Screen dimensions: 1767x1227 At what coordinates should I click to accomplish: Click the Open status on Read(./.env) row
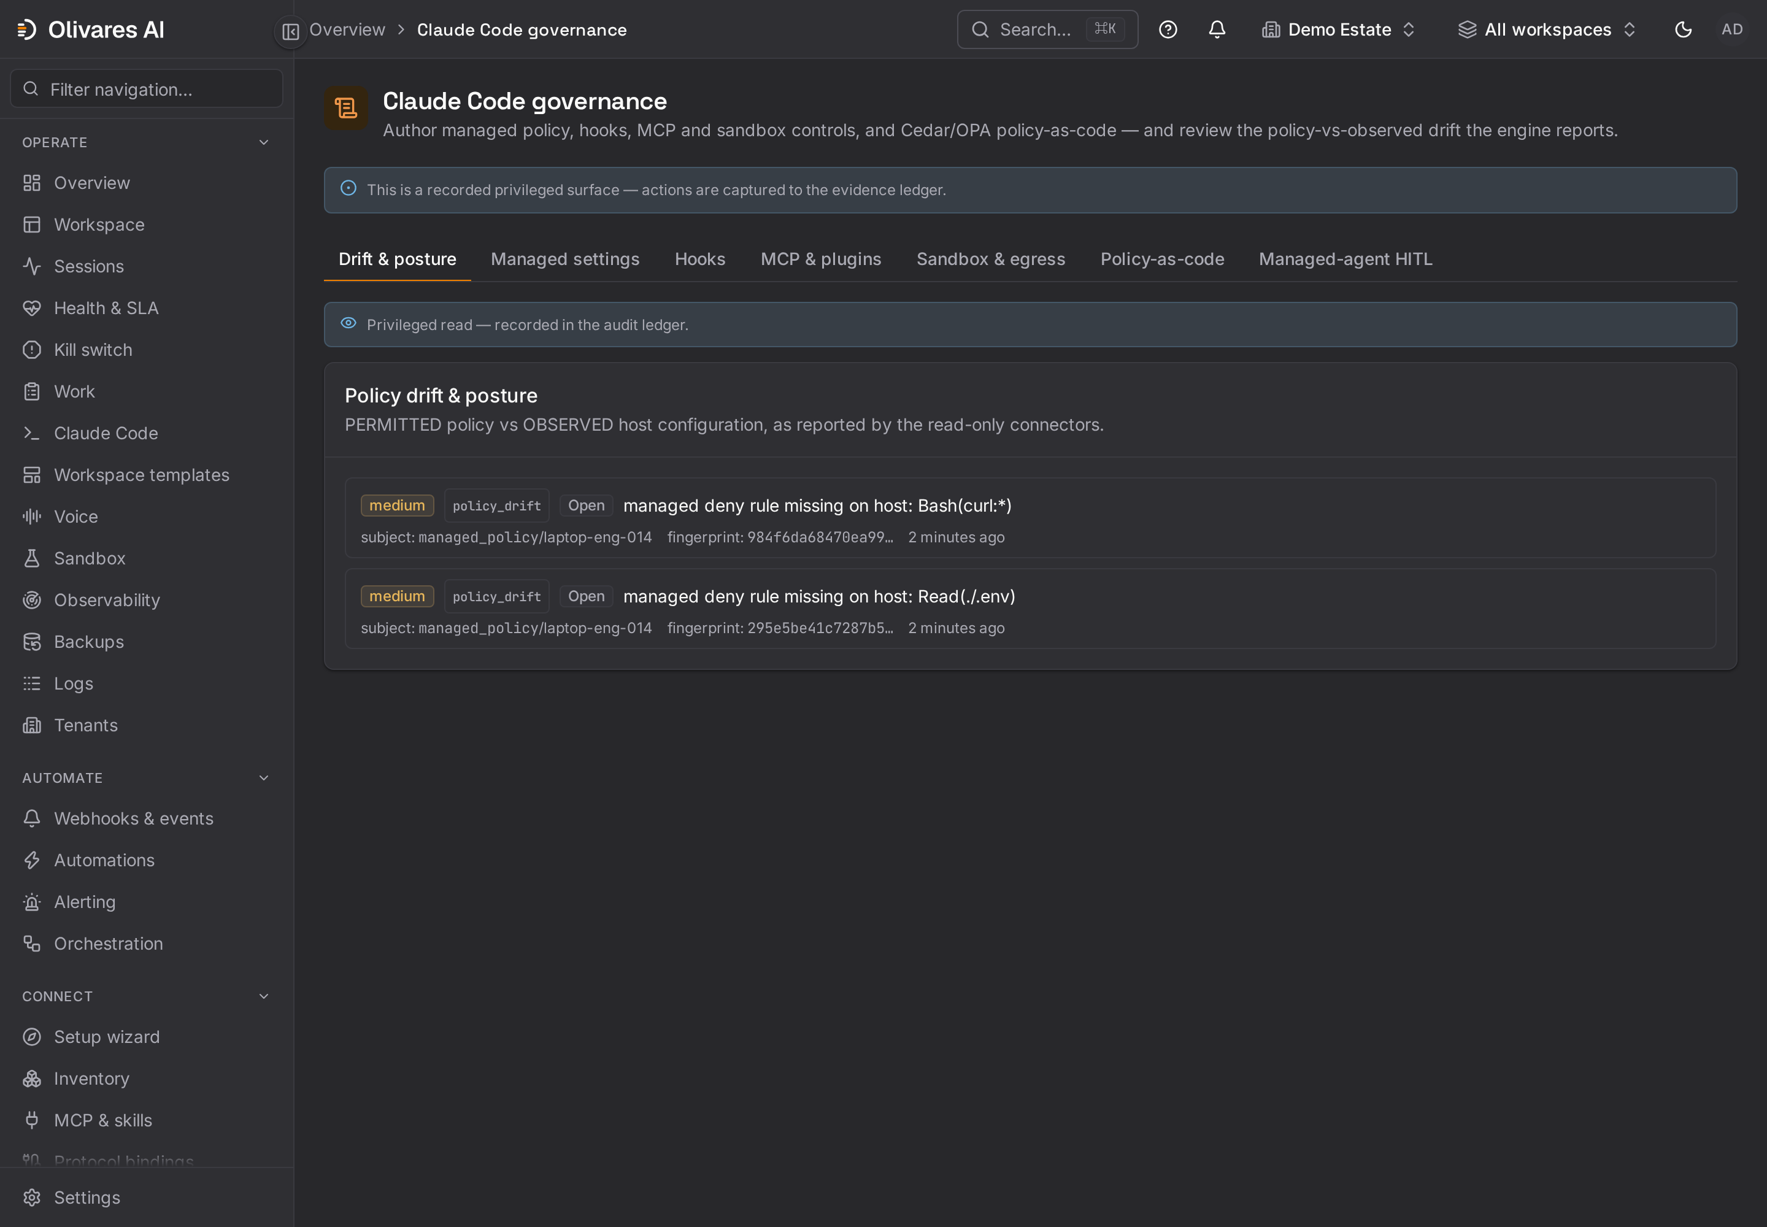click(x=586, y=596)
